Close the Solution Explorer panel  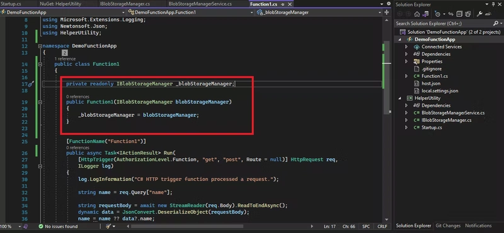[x=500, y=4]
